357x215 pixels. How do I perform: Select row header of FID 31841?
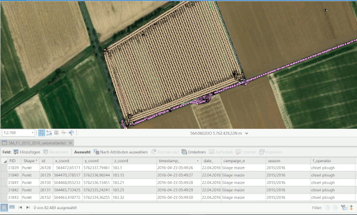tap(4, 182)
